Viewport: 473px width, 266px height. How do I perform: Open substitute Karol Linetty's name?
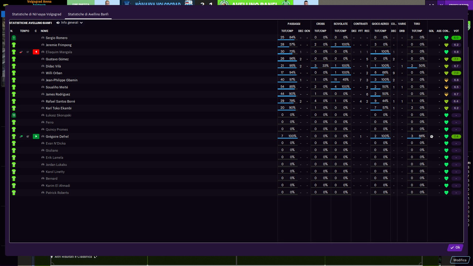coord(55,171)
